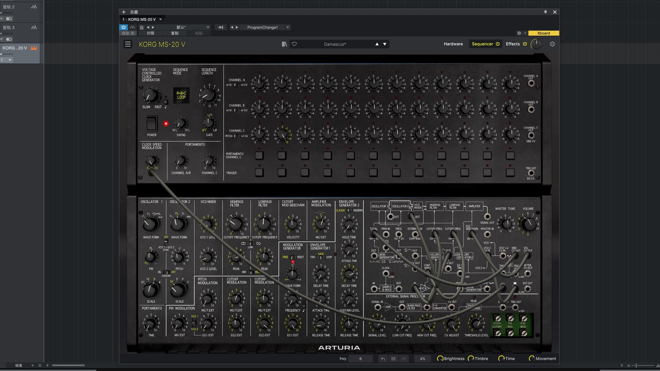Expand the 音轨 3 track arrow

(2, 39)
